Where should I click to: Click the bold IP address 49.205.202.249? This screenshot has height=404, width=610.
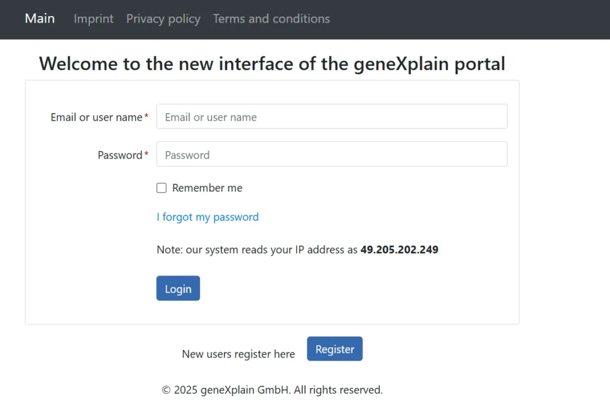(399, 250)
